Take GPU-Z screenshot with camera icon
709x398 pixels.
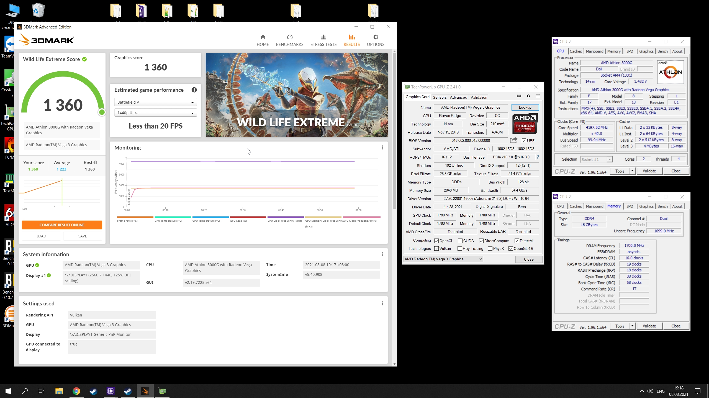click(519, 96)
